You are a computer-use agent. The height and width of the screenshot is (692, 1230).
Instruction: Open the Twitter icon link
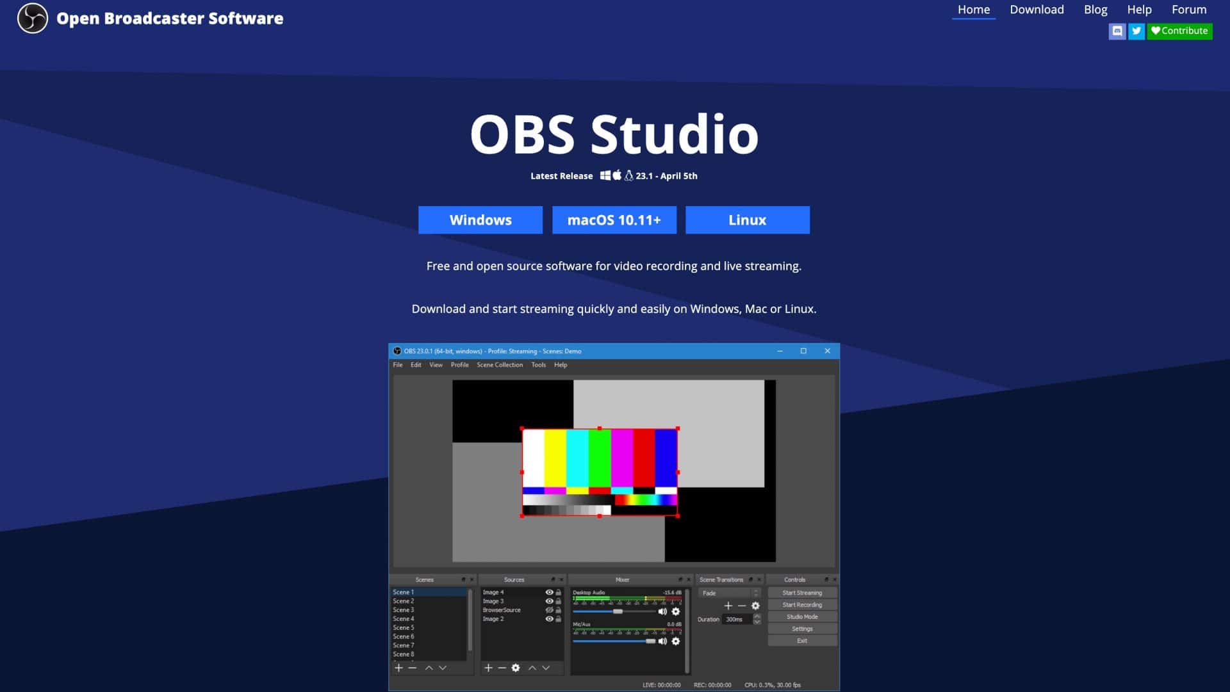pos(1136,31)
